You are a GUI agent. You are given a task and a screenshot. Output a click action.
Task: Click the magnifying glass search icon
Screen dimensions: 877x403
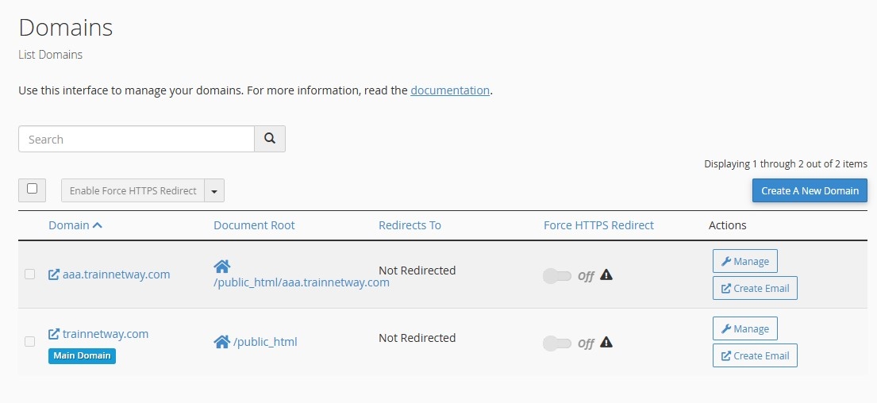coord(270,139)
